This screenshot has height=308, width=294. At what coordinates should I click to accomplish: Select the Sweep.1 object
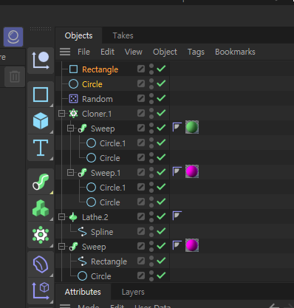106,173
